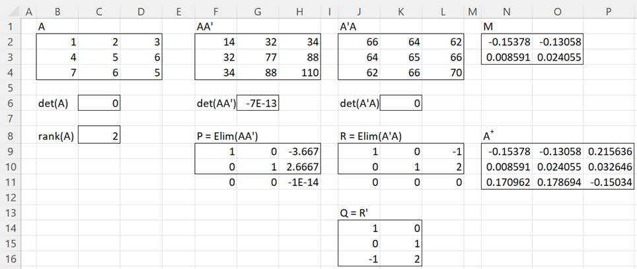Click the cell with 70 in A'A matrix
The height and width of the screenshot is (269, 637).
click(x=443, y=73)
